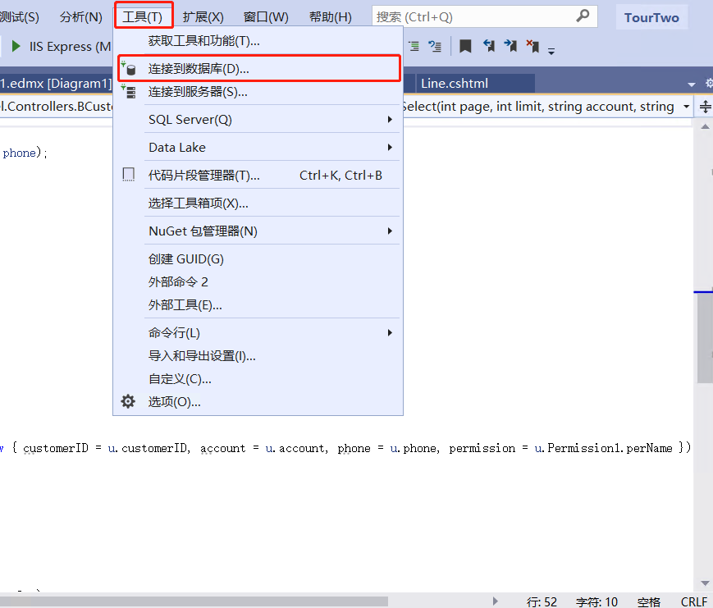
Task: Choose 导入和导出设置(I)... entry
Action: 258,356
